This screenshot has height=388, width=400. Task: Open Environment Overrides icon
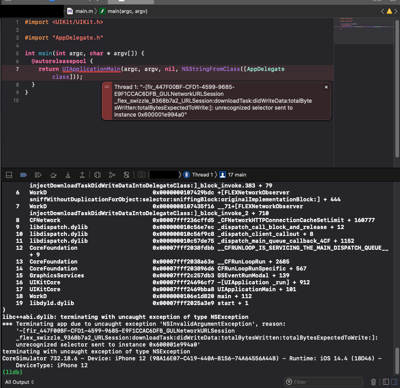[127, 175]
